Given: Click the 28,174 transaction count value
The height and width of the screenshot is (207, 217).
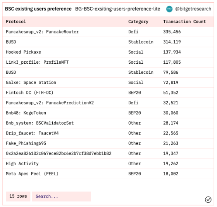Looking at the screenshot, I should point(170,123).
